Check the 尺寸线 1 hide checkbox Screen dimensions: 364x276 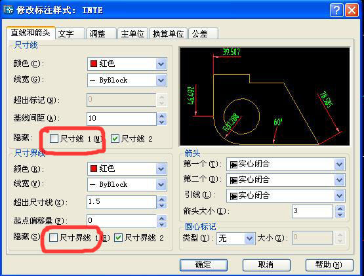(54, 138)
